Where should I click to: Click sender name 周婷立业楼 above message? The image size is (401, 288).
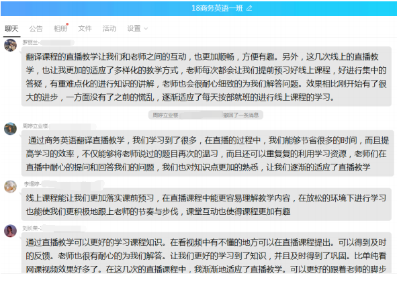coord(35,126)
